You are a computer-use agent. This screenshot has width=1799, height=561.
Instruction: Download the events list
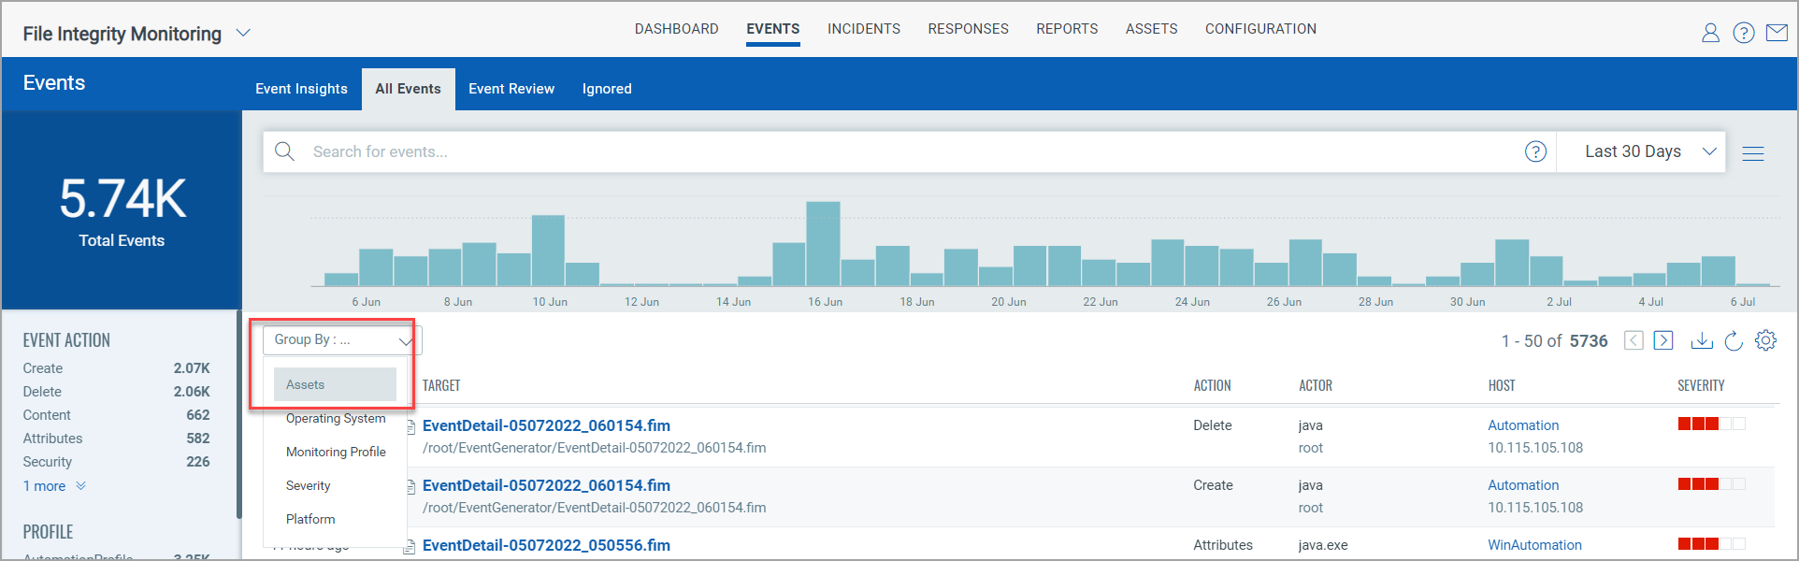(1702, 340)
